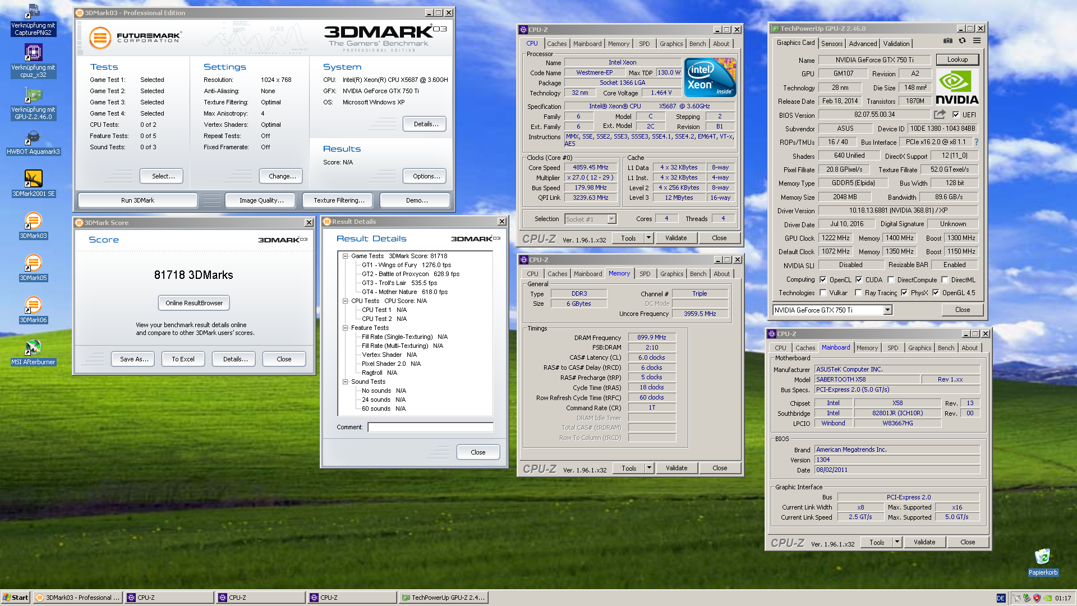This screenshot has width=1077, height=606.
Task: Toggle Ray Tracing checkbox
Action: pyautogui.click(x=858, y=292)
